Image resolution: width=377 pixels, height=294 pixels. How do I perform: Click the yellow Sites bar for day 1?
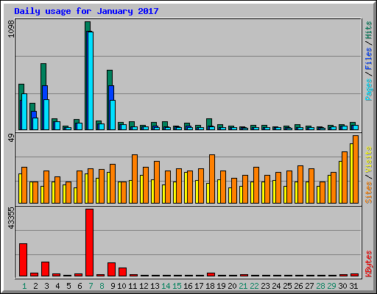[20, 188]
